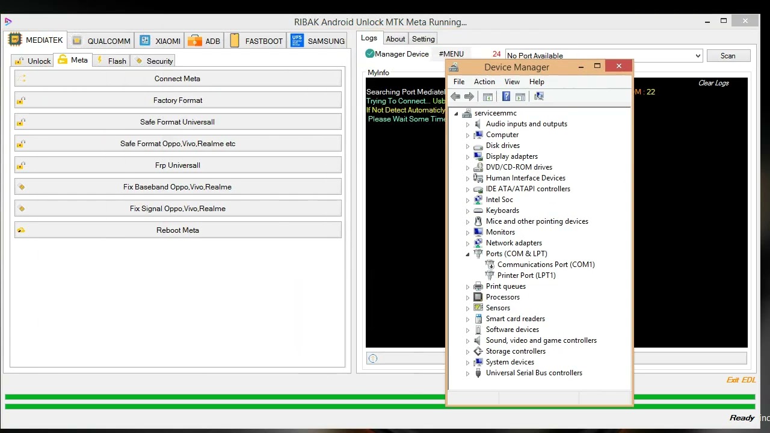The height and width of the screenshot is (433, 770).
Task: Expand the Computer tree node
Action: coord(467,135)
